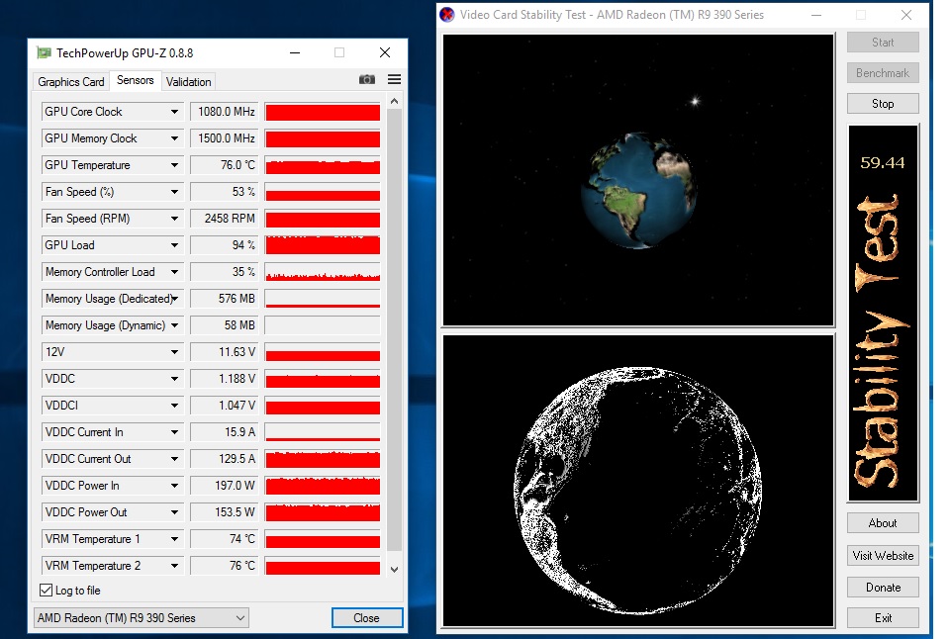
Task: Click the Close button in GPU-Z
Action: coord(366,618)
